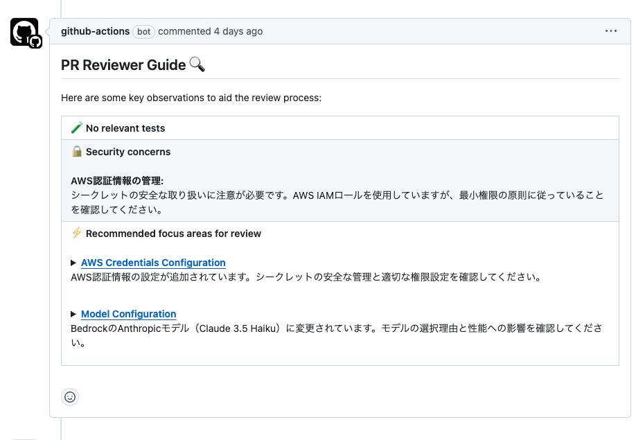Open the smiley reaction picker
This screenshot has height=440, width=636.
point(70,396)
